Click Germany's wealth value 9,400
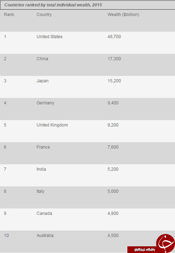 pyautogui.click(x=113, y=103)
